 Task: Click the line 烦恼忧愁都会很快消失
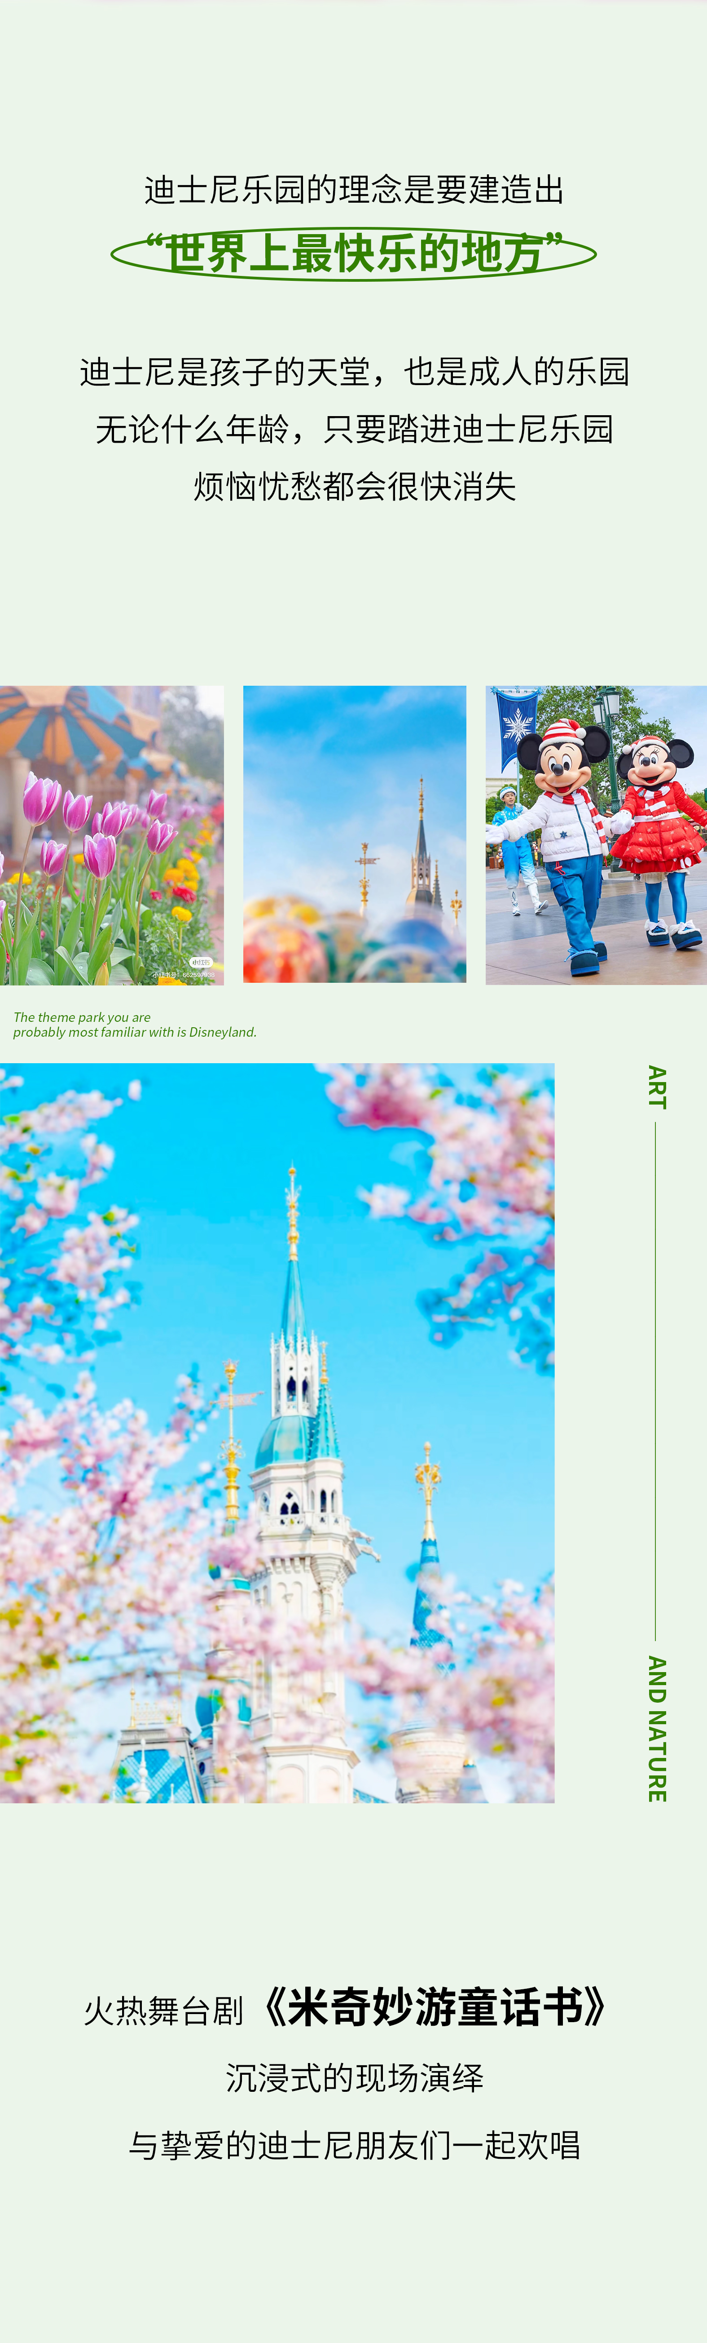[355, 487]
